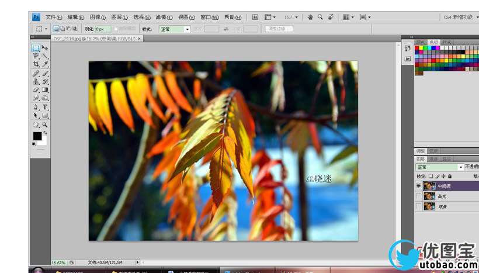Show the 背景 layer visibility box
The width and height of the screenshot is (479, 273).
click(418, 207)
